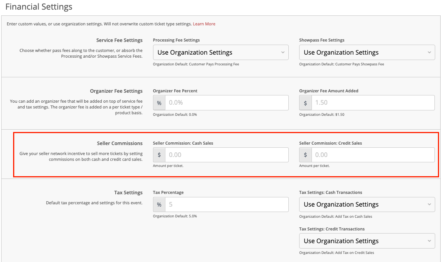Select 'Amount per ticket.' under Credit Sales
This screenshot has height=262, width=441.
[x=315, y=166]
